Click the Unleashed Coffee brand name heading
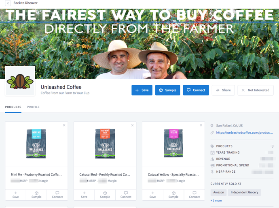The width and height of the screenshot is (279, 208). 61,87
